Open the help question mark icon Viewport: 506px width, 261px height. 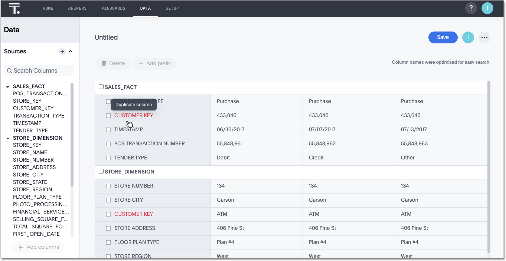471,8
